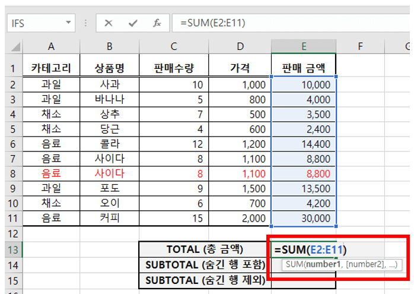Click the formula bar resize dots
414x294 pixels.
pos(85,23)
